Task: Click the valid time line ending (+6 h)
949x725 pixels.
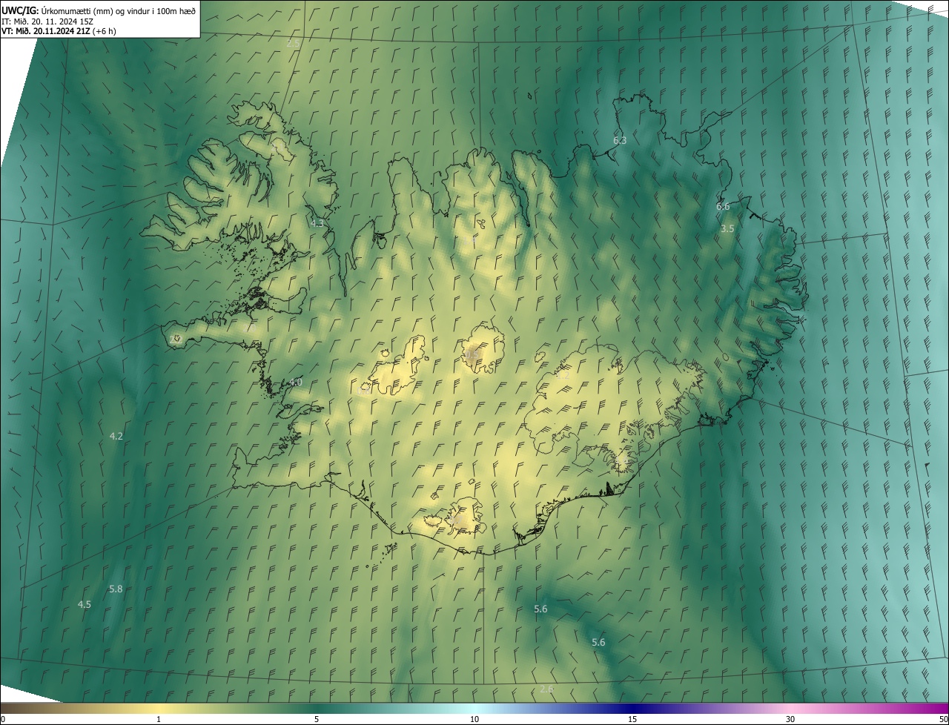Action: (x=59, y=31)
